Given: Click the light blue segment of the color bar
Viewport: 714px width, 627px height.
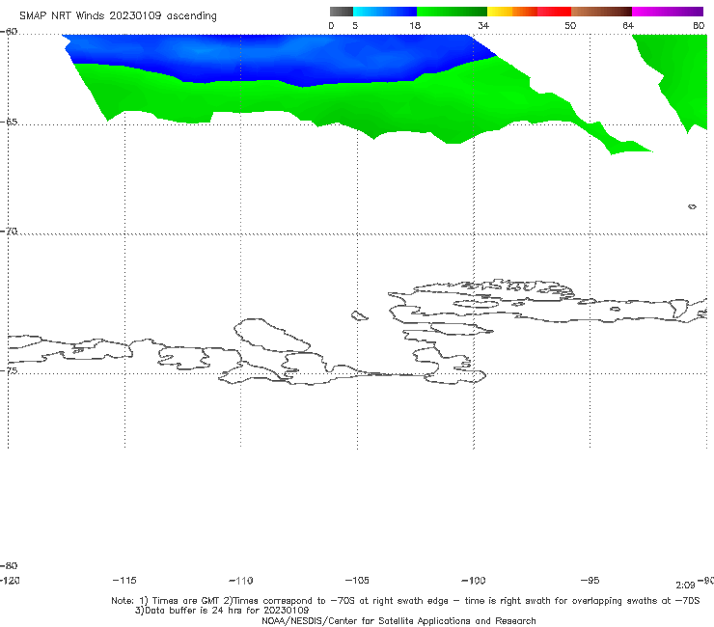Looking at the screenshot, I should (x=385, y=12).
